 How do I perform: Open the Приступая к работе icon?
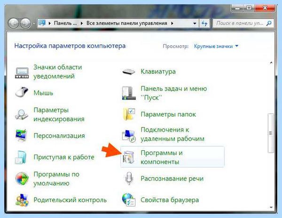21,157
